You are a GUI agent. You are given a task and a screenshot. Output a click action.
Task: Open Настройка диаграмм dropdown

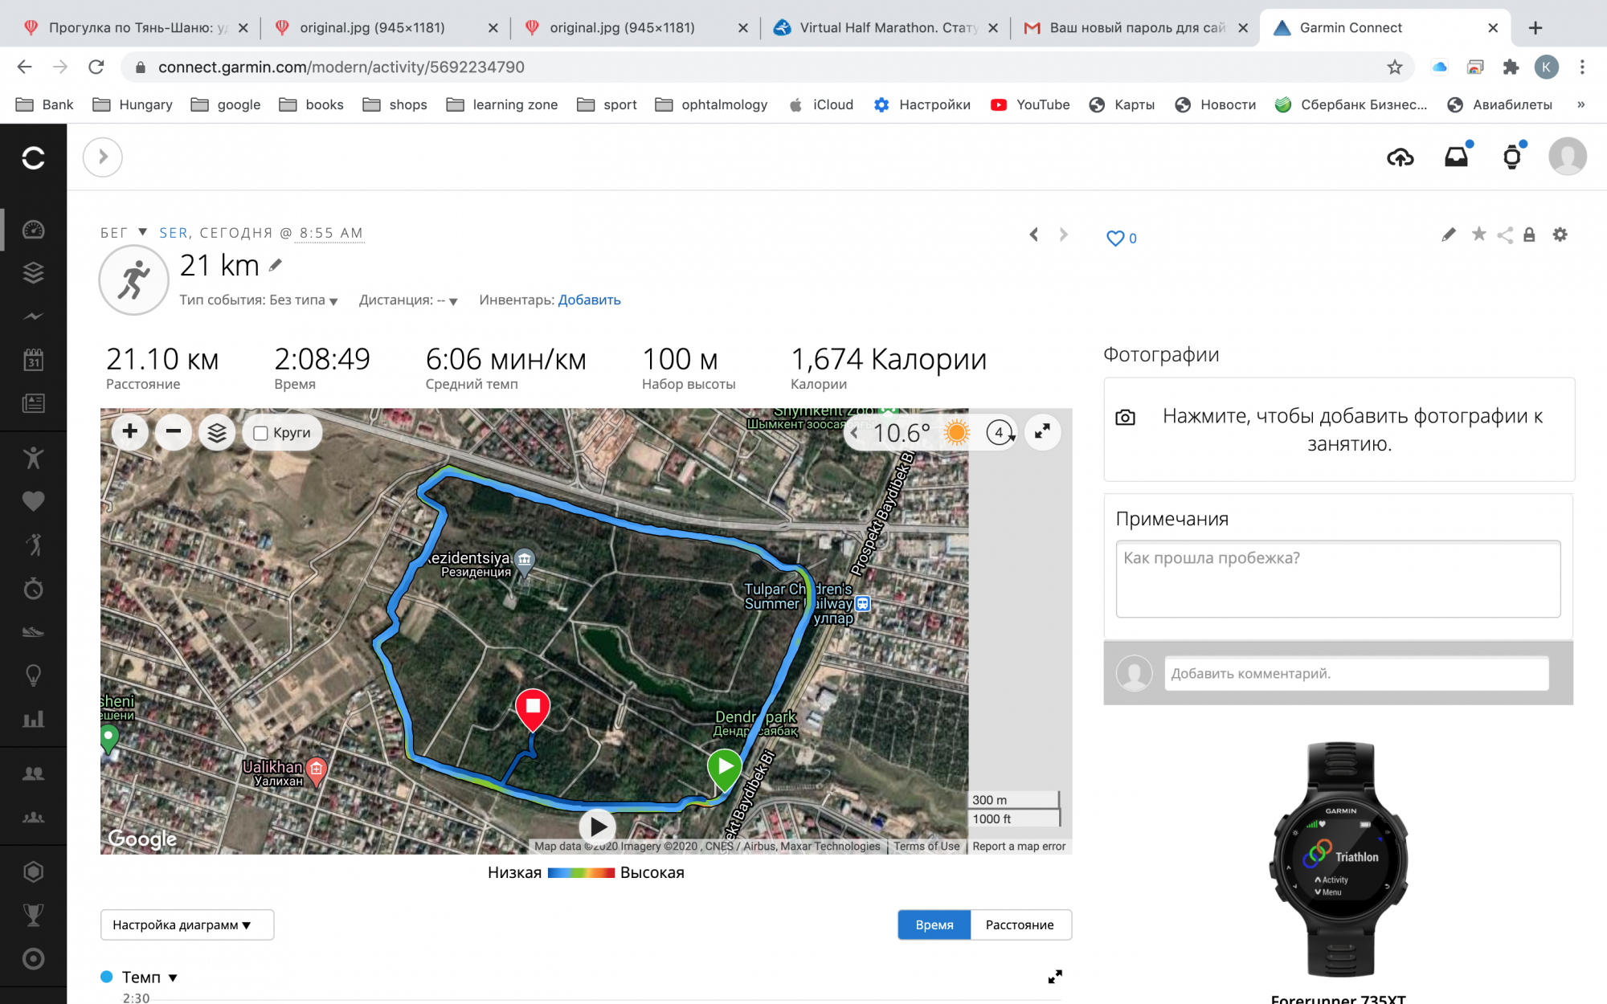pyautogui.click(x=186, y=924)
